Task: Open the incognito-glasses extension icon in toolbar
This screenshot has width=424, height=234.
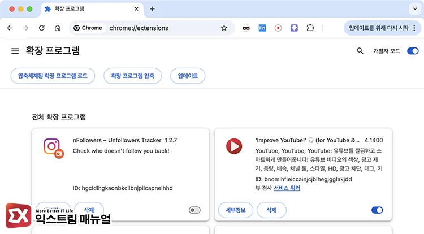Action: click(246, 28)
